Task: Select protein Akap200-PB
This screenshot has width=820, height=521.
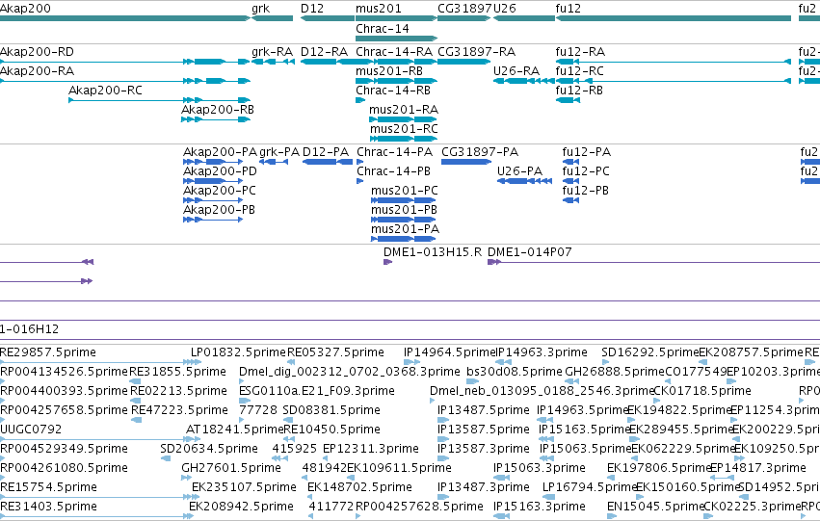Action: [x=219, y=210]
